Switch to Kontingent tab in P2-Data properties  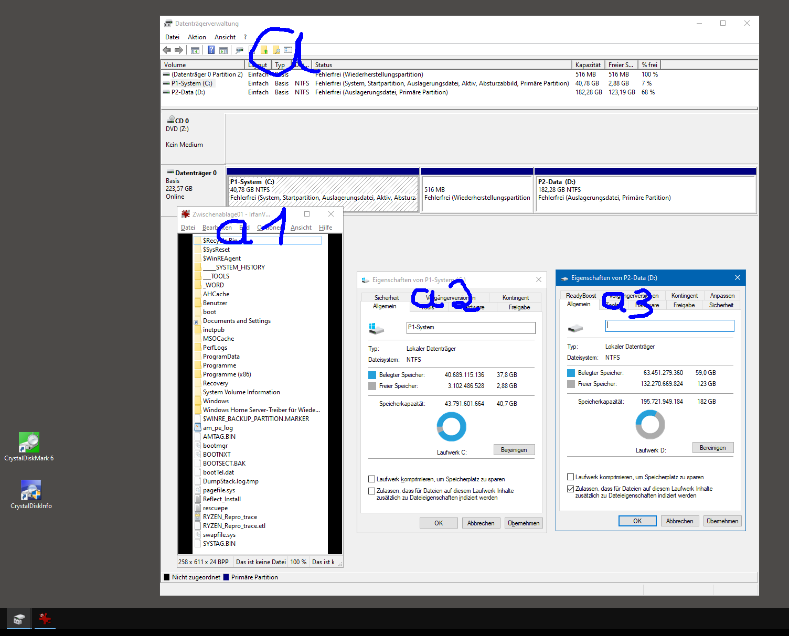(x=685, y=296)
